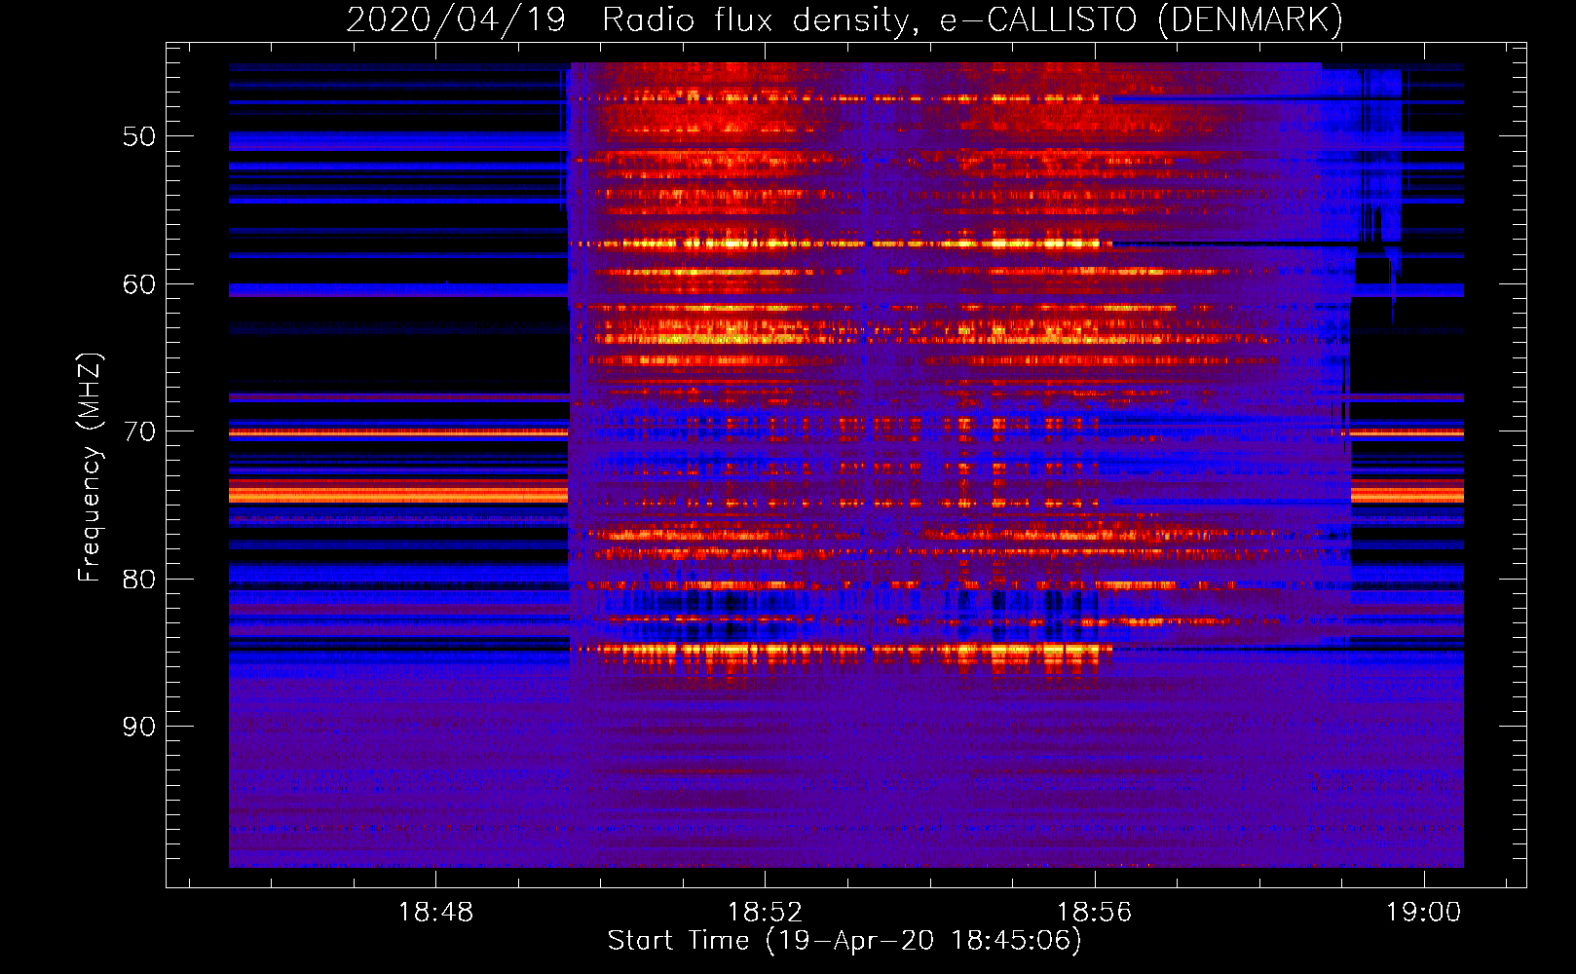The image size is (1576, 974).
Task: Select the 70 frequency tick label
Action: [x=139, y=431]
